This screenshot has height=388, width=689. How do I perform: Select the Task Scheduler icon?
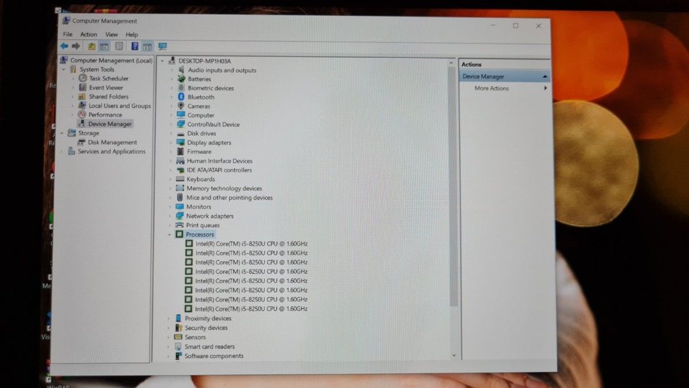(x=84, y=78)
